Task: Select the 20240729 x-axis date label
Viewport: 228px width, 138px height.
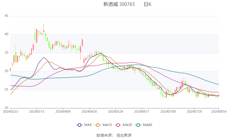Action: (x=194, y=112)
